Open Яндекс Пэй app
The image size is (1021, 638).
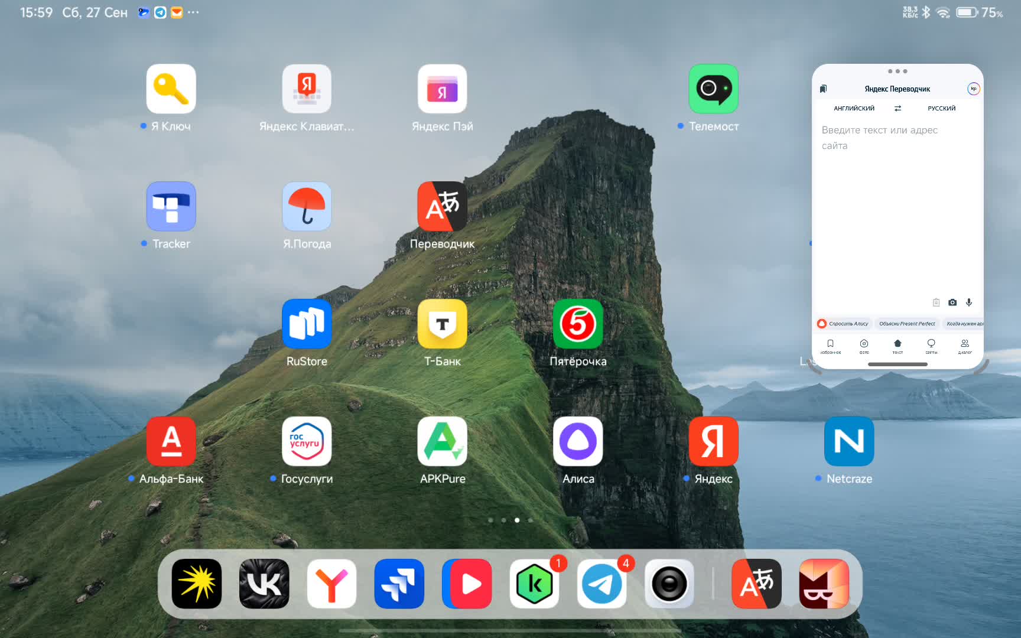[443, 89]
